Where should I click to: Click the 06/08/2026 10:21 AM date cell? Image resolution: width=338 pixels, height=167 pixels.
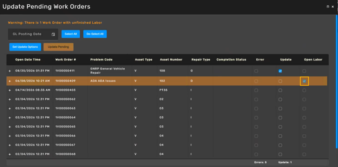[x=33, y=81]
